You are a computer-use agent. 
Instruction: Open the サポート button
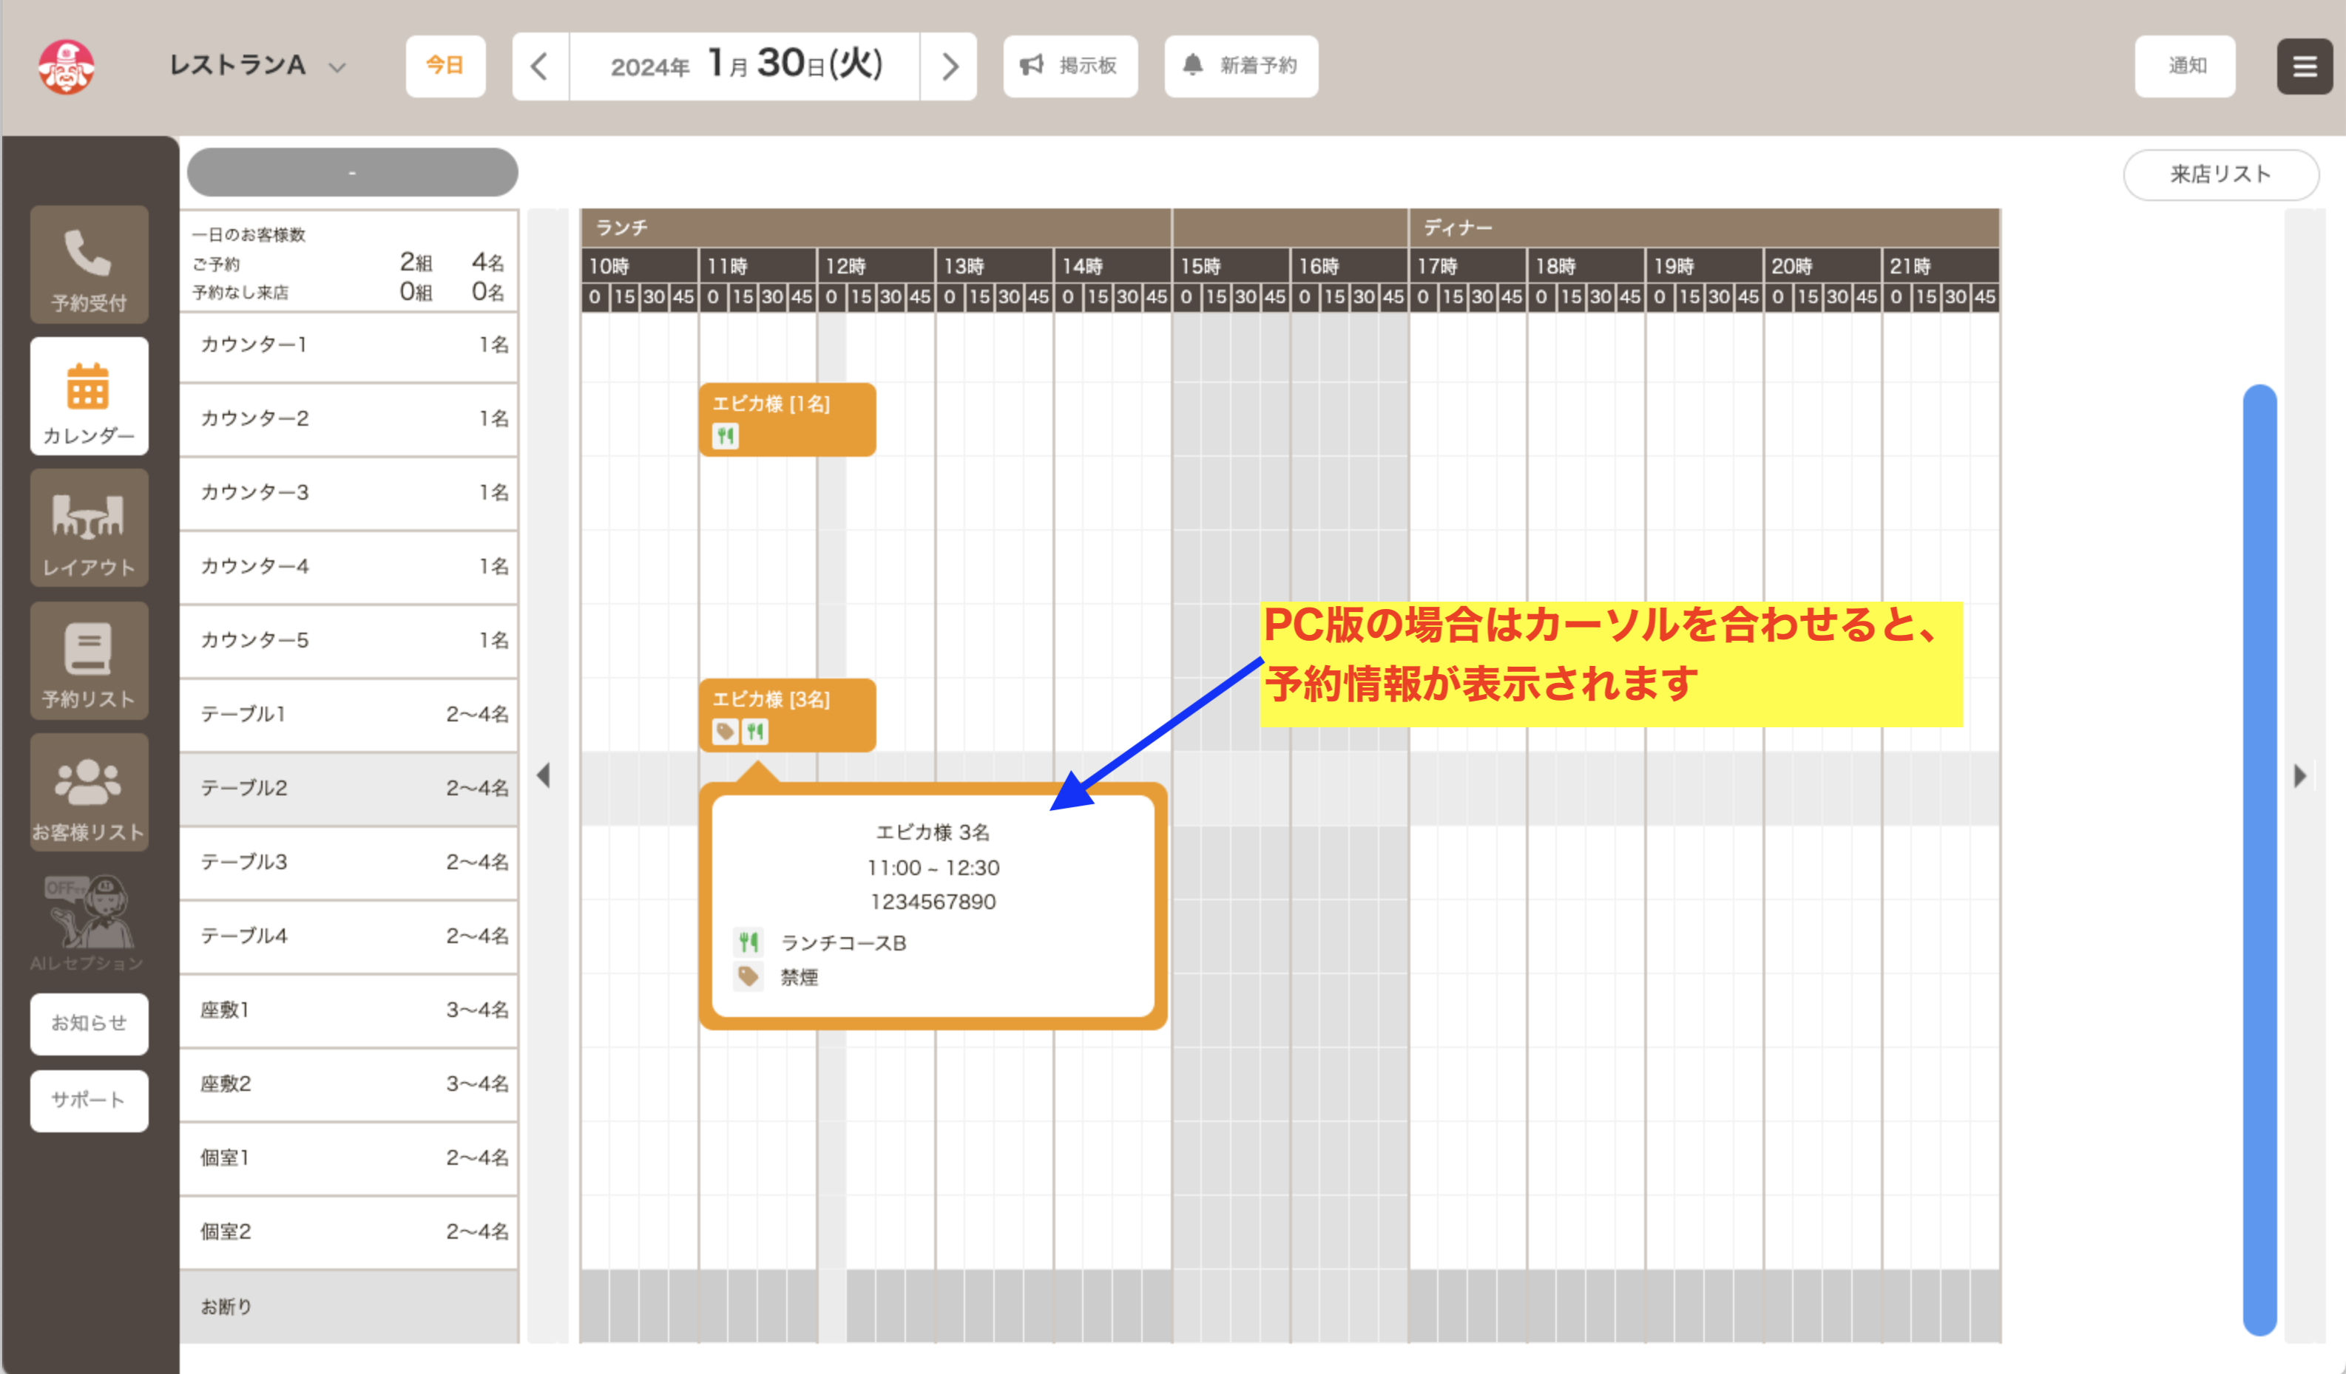click(89, 1101)
